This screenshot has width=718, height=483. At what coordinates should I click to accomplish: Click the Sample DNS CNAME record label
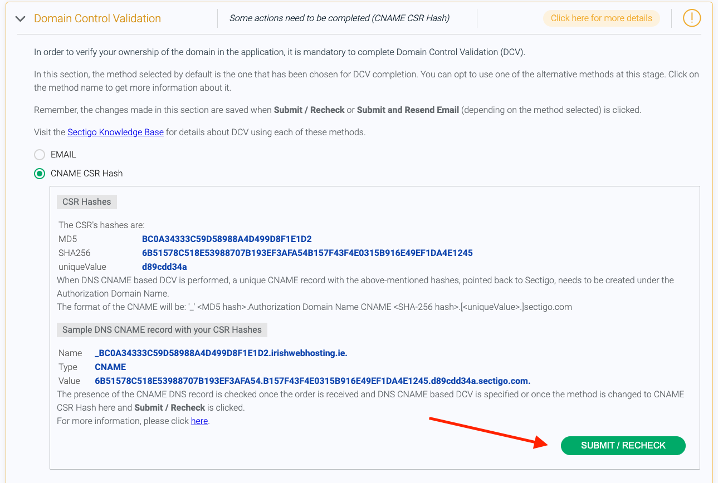click(x=162, y=330)
